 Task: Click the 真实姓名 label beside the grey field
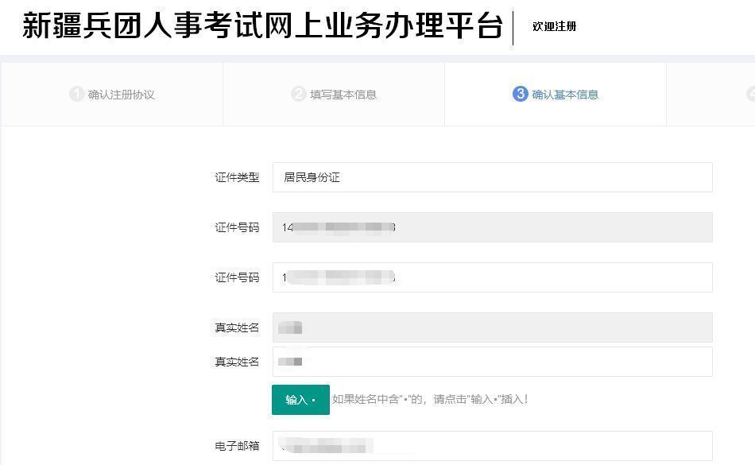click(237, 327)
